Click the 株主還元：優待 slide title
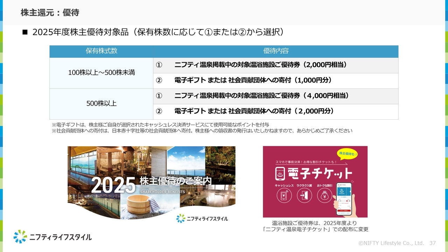This screenshot has width=448, height=252. pyautogui.click(x=50, y=13)
